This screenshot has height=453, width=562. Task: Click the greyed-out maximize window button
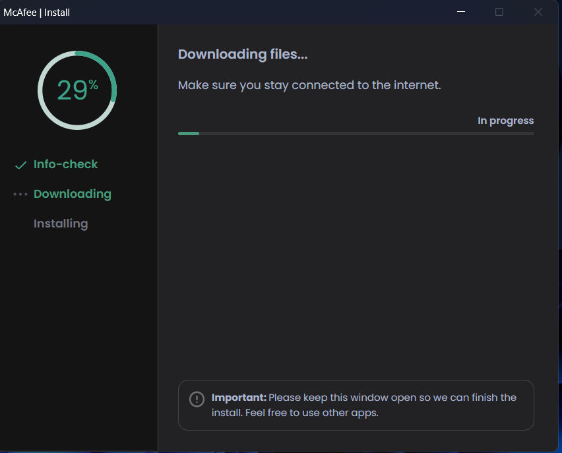499,12
